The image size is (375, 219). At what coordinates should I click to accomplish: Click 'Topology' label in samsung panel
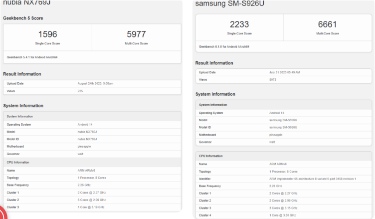tap(205, 172)
